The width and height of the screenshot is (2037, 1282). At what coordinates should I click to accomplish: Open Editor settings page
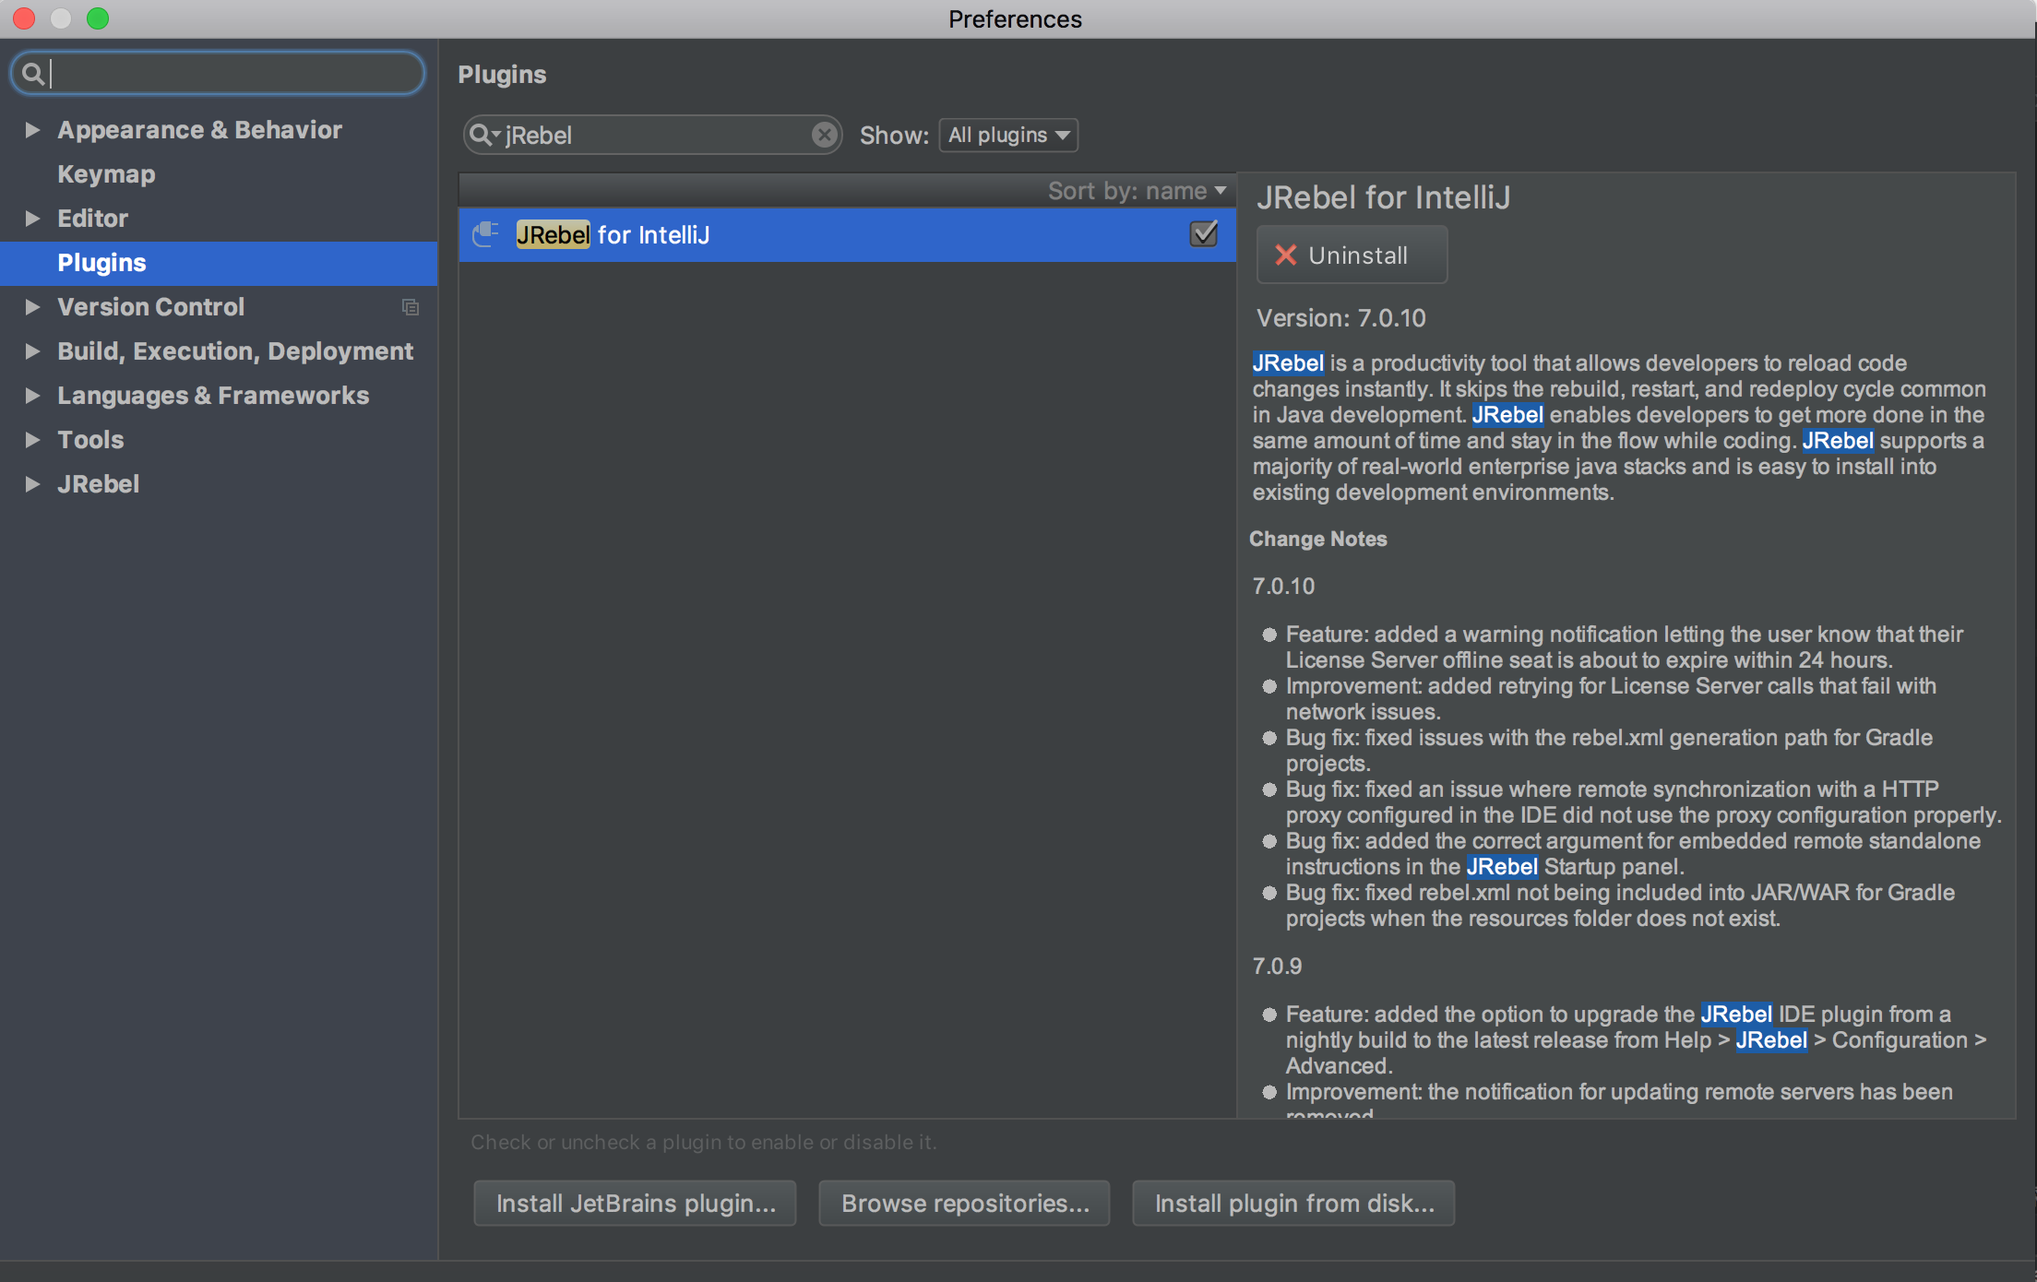coord(92,218)
